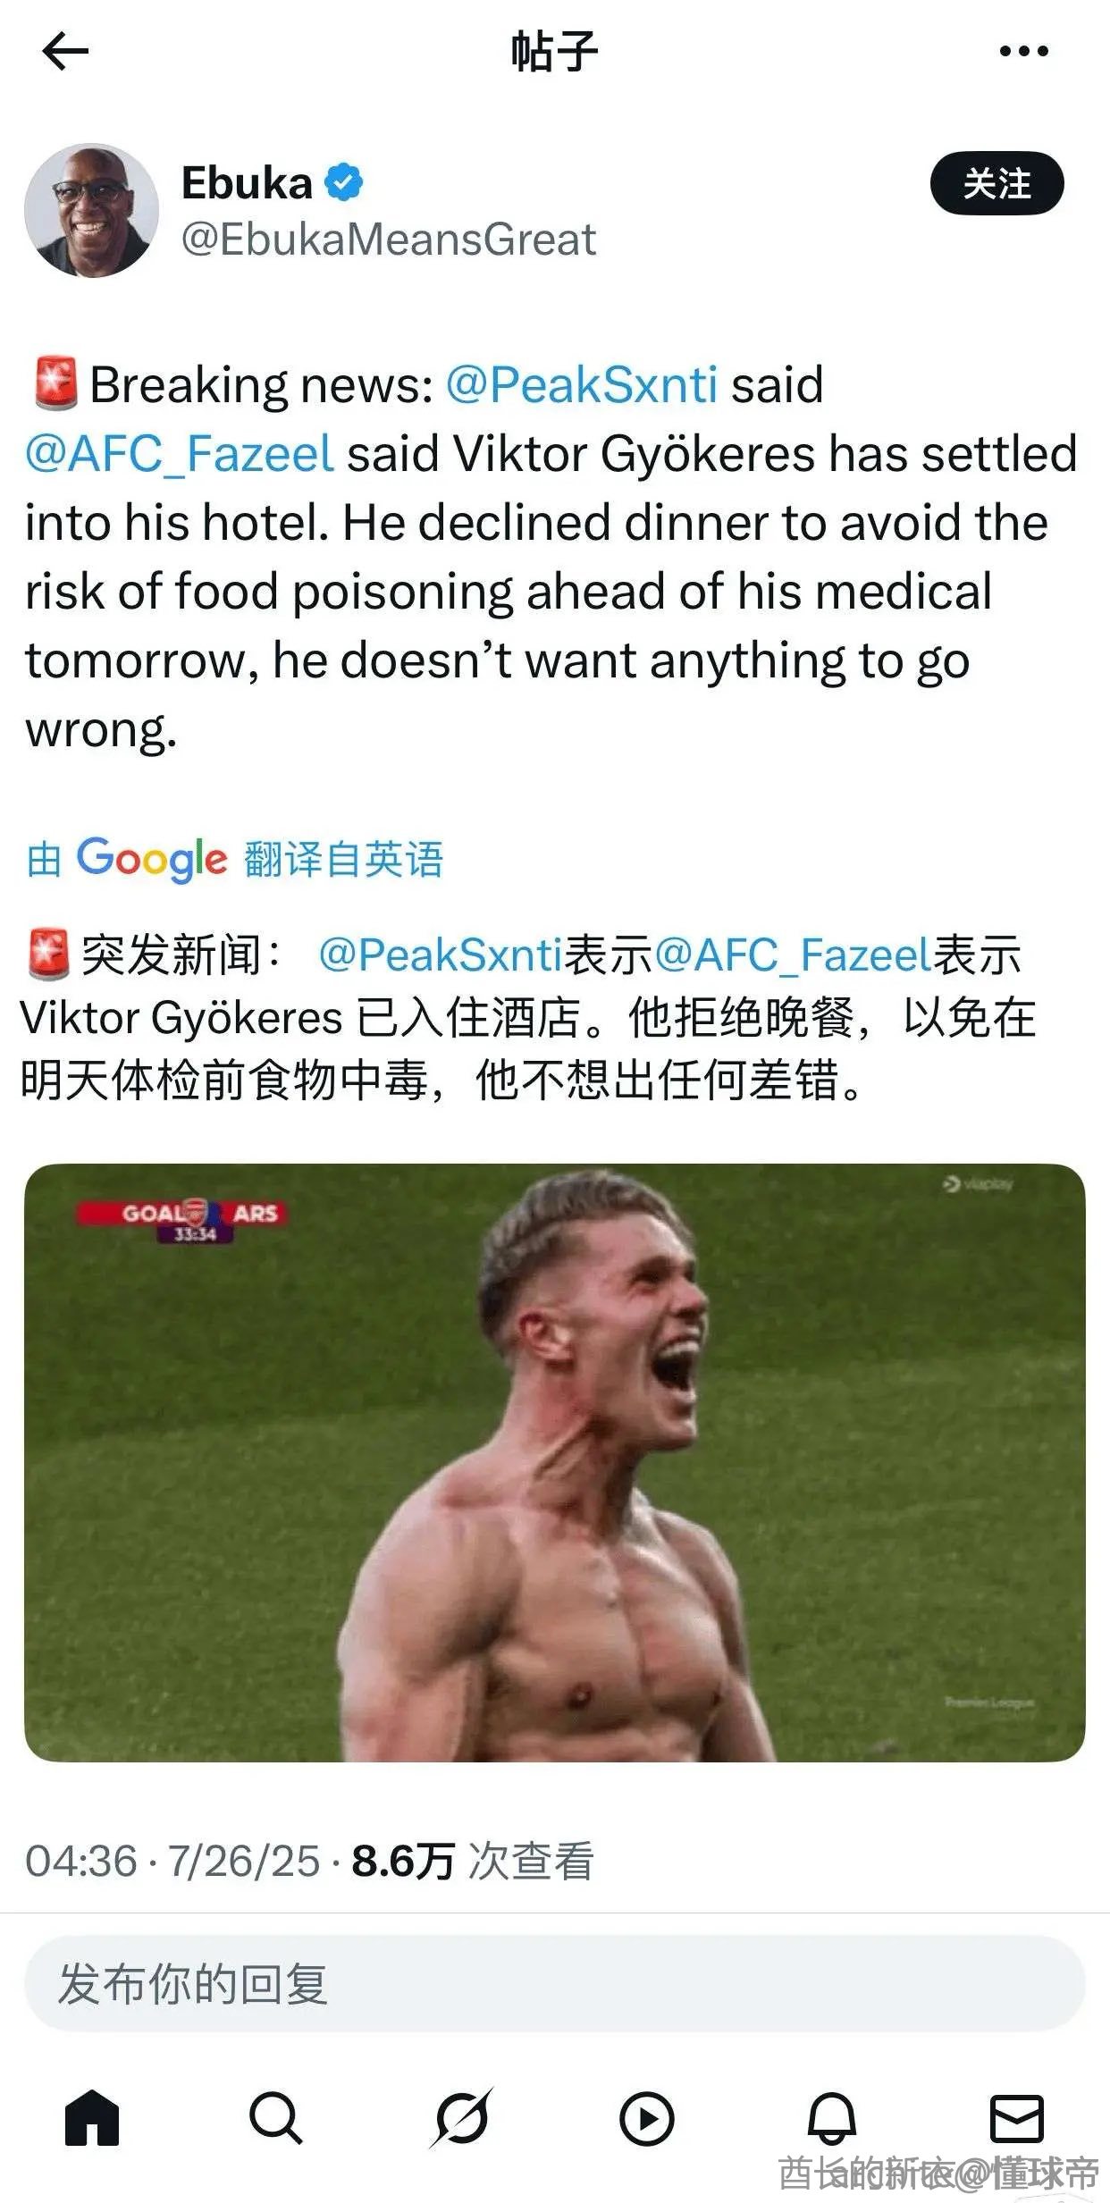The image size is (1110, 2203).
Task: Open the video play tab icon
Action: (x=646, y=2117)
